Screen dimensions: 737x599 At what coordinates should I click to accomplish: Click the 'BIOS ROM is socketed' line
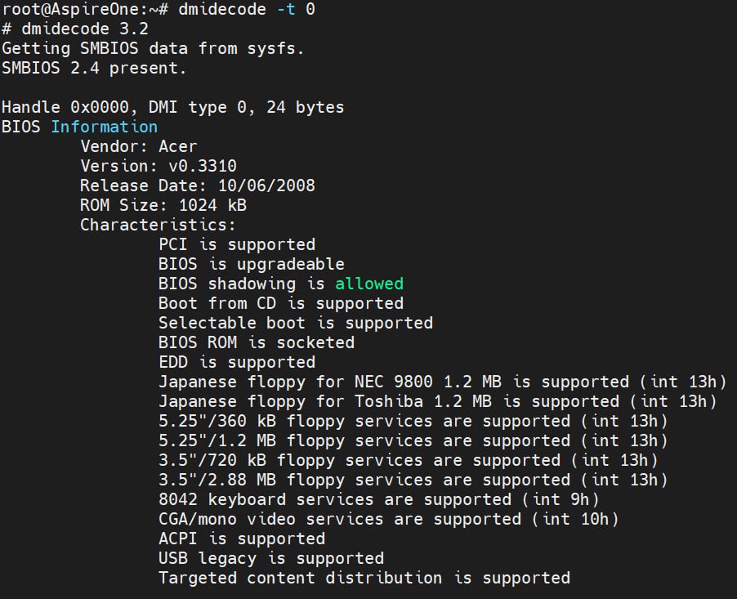pos(256,342)
